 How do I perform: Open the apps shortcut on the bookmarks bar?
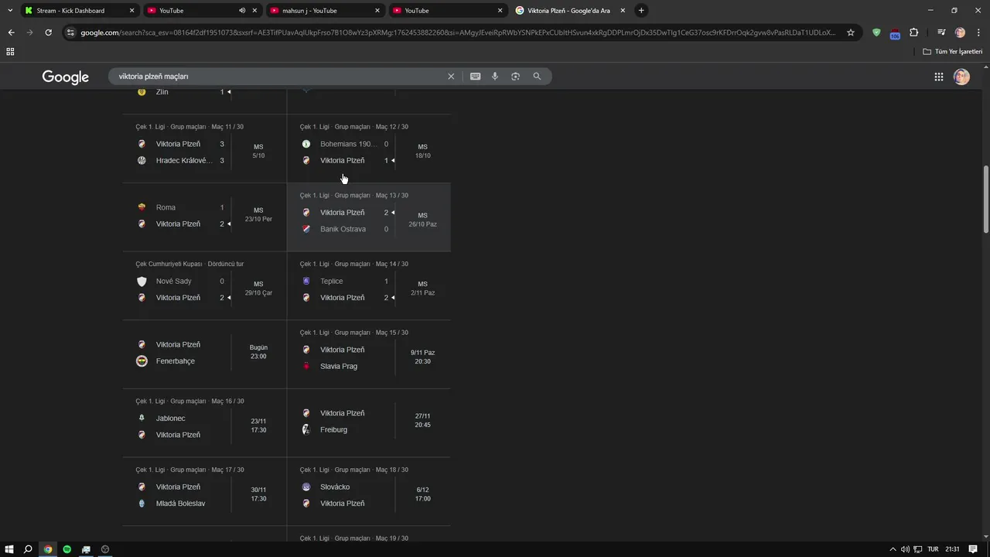click(10, 52)
